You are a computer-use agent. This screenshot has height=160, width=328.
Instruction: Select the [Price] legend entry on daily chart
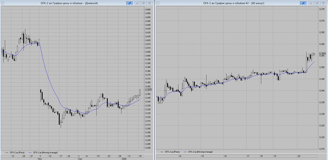click(x=16, y=152)
